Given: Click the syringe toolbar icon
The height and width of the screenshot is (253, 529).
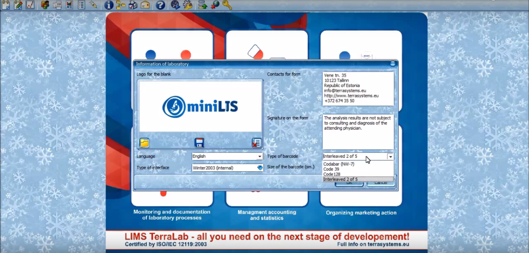Looking at the screenshot, I should [x=93, y=5].
